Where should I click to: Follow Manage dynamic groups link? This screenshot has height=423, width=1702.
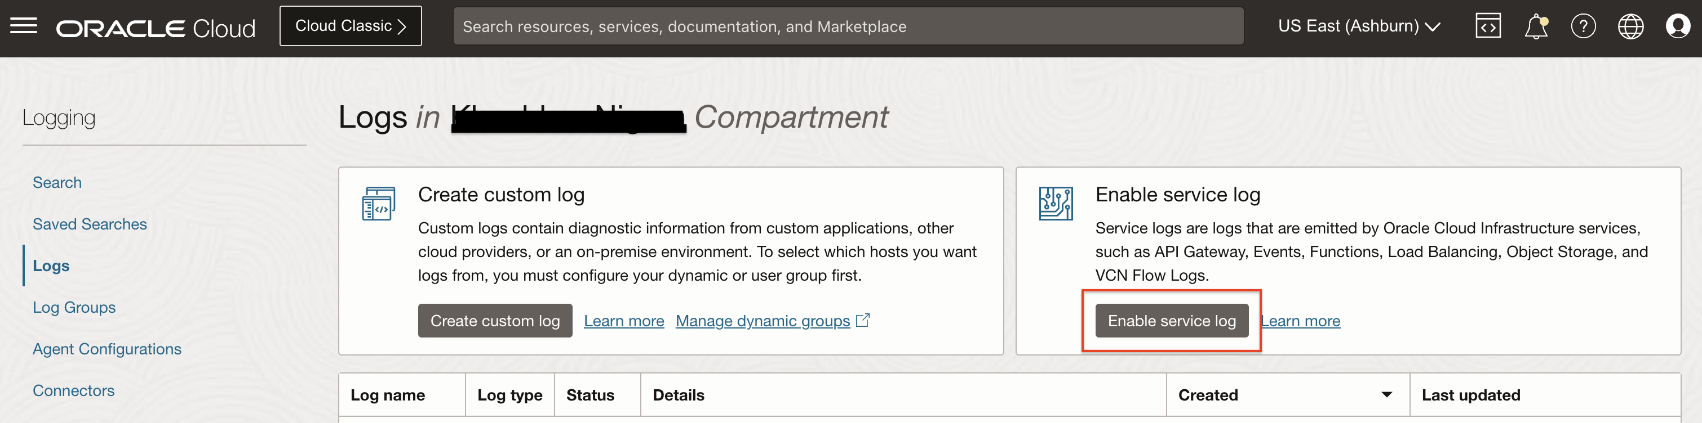pos(763,321)
